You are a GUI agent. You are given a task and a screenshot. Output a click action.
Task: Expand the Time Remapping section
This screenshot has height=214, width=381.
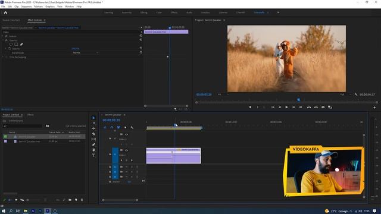(x=3, y=57)
